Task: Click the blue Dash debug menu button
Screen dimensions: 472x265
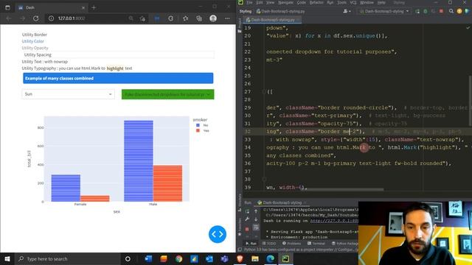Action: pos(218,234)
